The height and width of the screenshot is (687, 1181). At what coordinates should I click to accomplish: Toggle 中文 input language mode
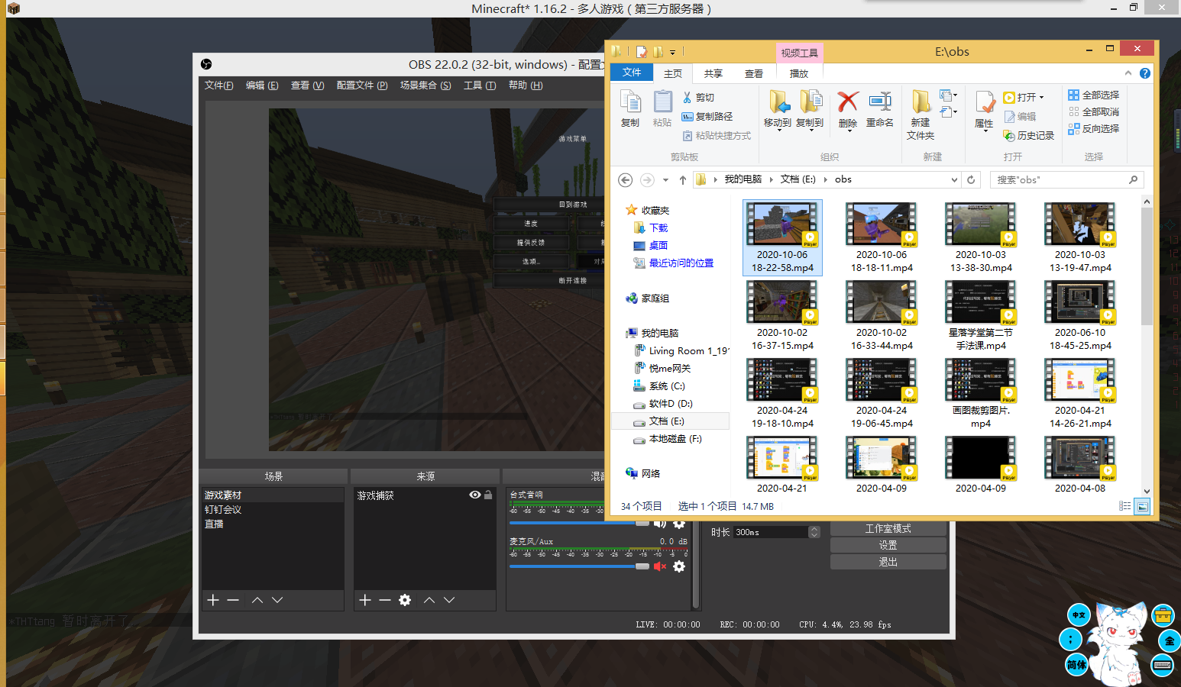pos(1078,614)
